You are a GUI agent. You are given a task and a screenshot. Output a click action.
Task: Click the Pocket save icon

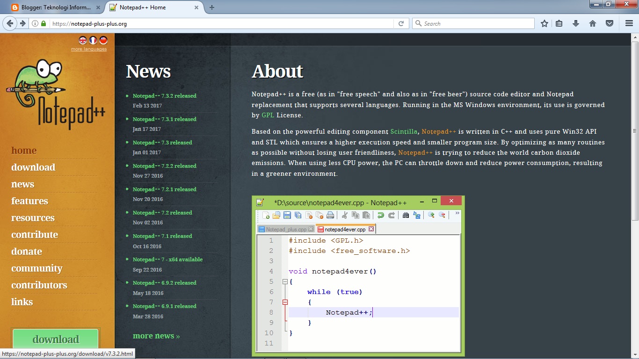coord(610,23)
